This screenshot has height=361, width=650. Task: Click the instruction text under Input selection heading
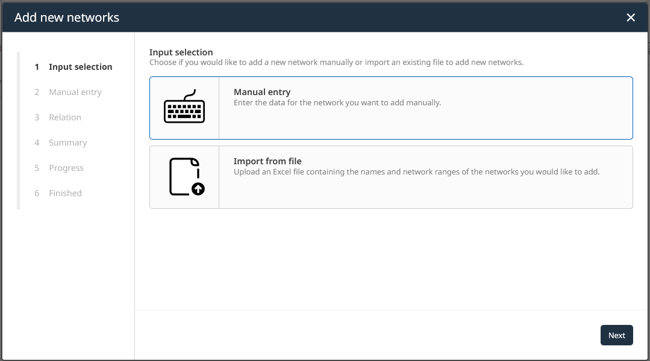tap(336, 63)
